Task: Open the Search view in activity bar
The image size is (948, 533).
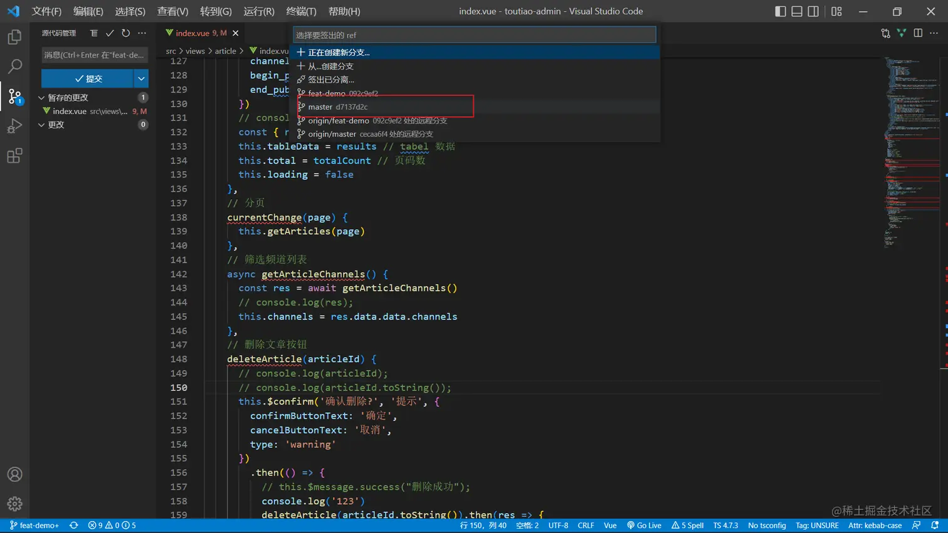Action: pos(14,66)
